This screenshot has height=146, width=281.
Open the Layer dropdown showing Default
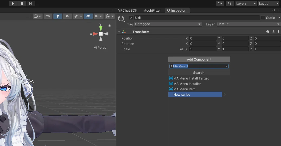(x=248, y=24)
